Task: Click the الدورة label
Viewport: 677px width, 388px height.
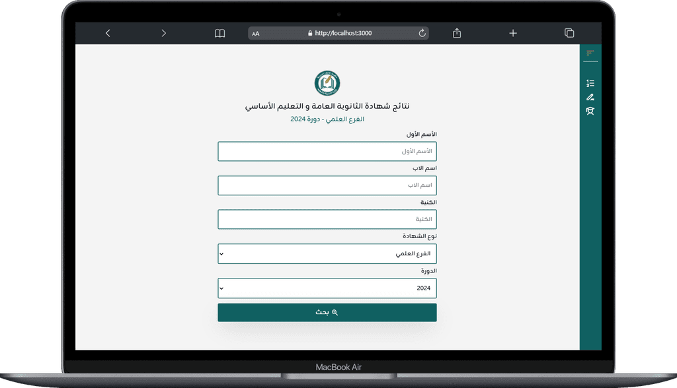Action: [428, 271]
